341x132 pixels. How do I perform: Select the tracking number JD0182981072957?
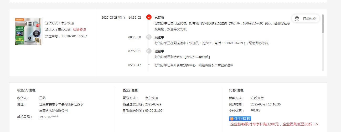(74, 36)
